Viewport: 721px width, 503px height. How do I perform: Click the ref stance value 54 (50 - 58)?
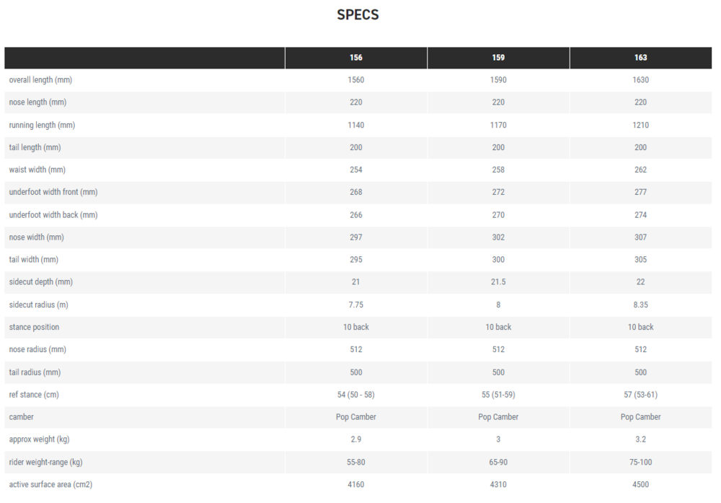(x=356, y=395)
